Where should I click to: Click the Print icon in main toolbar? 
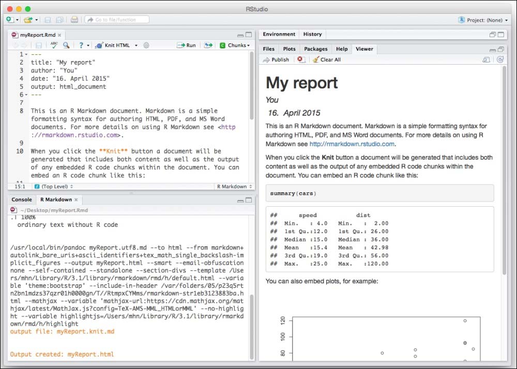(74, 20)
